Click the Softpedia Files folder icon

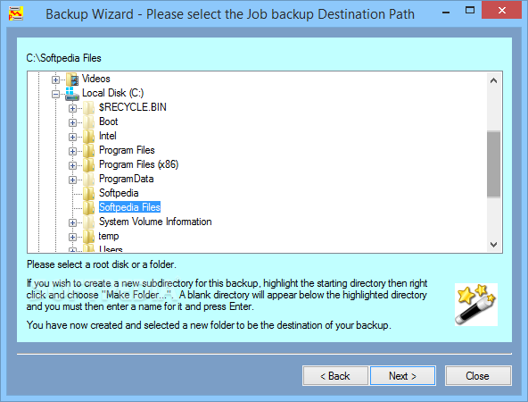click(x=89, y=208)
